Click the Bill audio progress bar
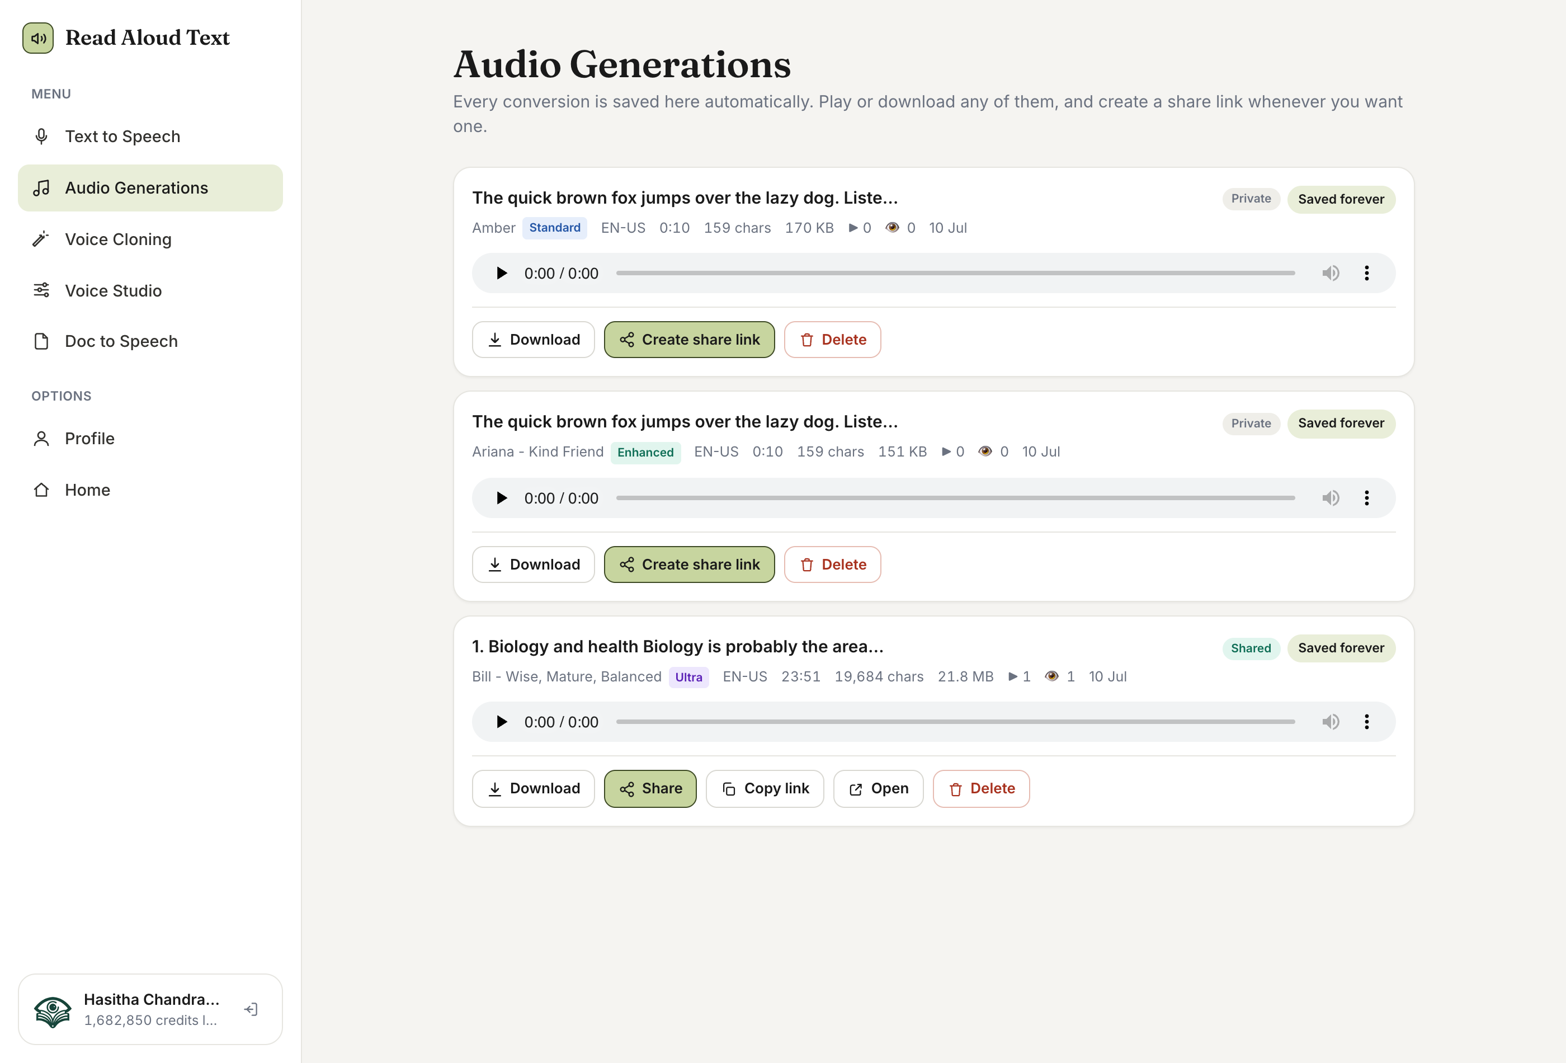Screen dimensions: 1566x1063 pos(955,722)
